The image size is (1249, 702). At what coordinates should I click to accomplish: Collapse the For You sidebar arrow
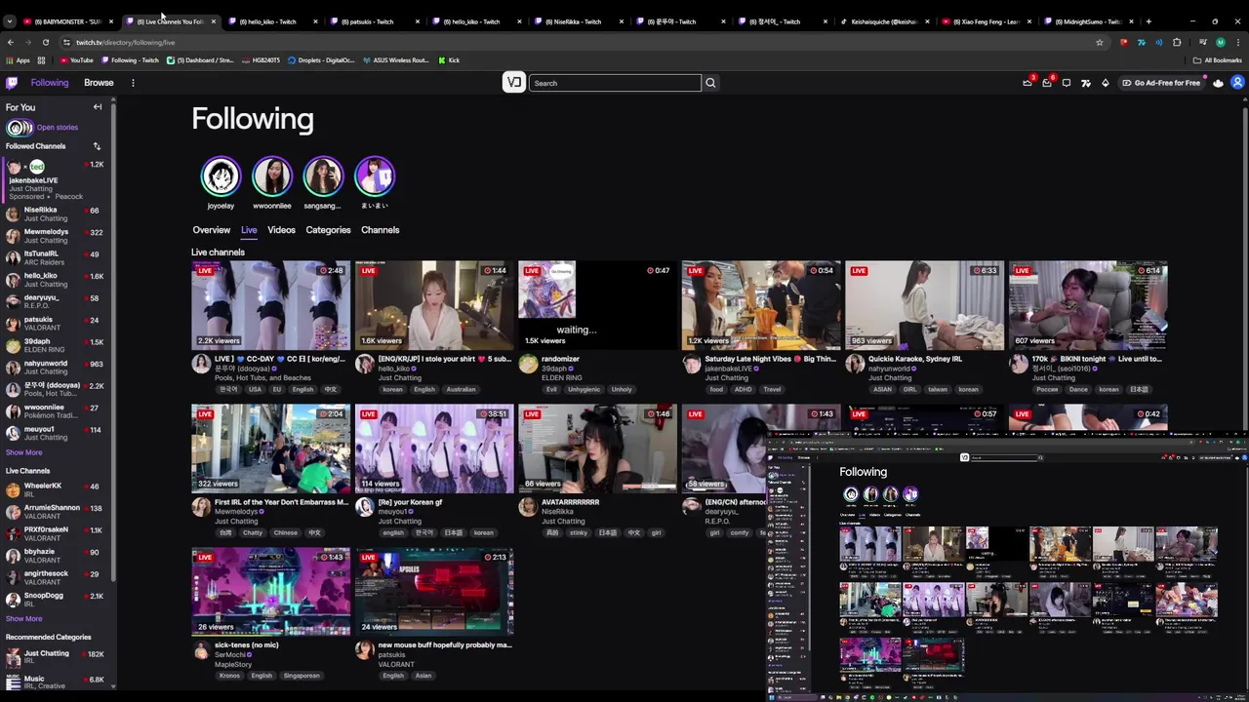coord(98,107)
